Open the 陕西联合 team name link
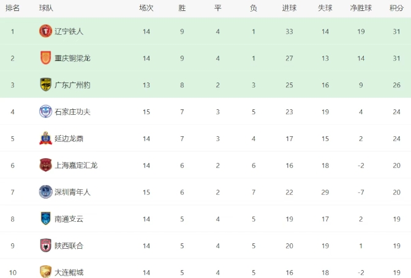 69,246
